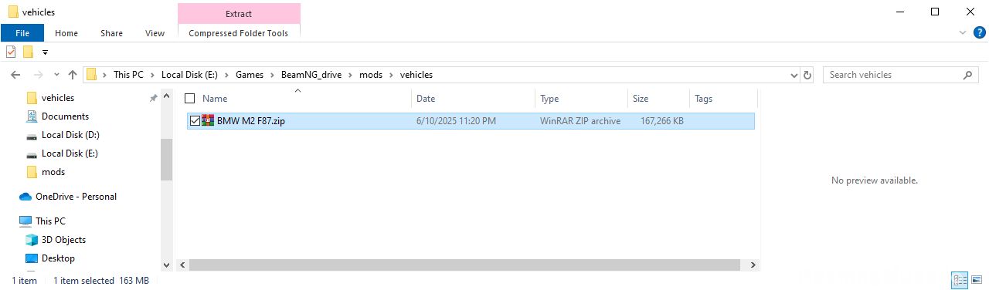Toggle the select all items checkbox
The image size is (989, 290).
pyautogui.click(x=189, y=99)
